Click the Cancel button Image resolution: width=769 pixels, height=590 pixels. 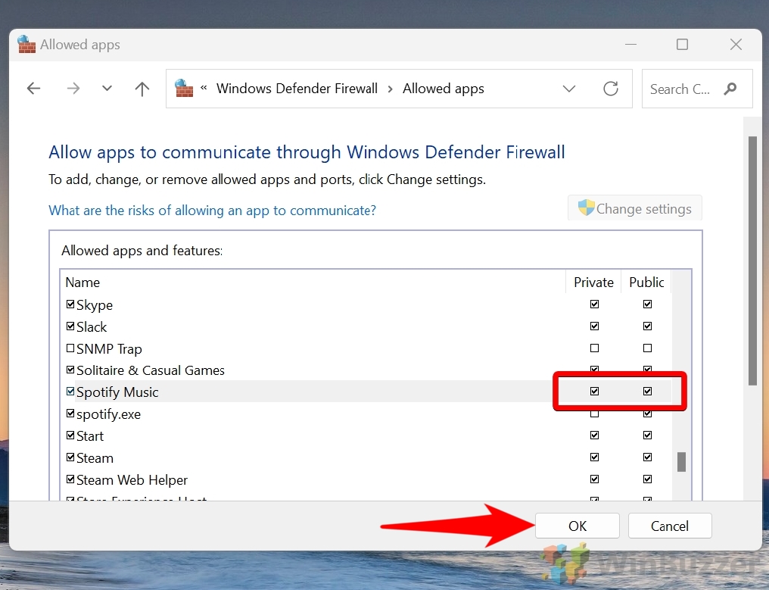point(669,526)
